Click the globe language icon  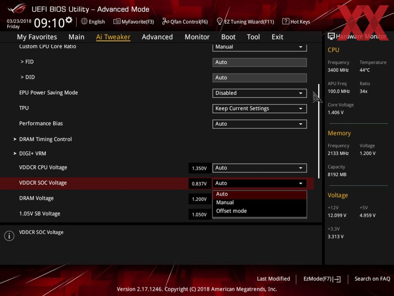pos(84,21)
